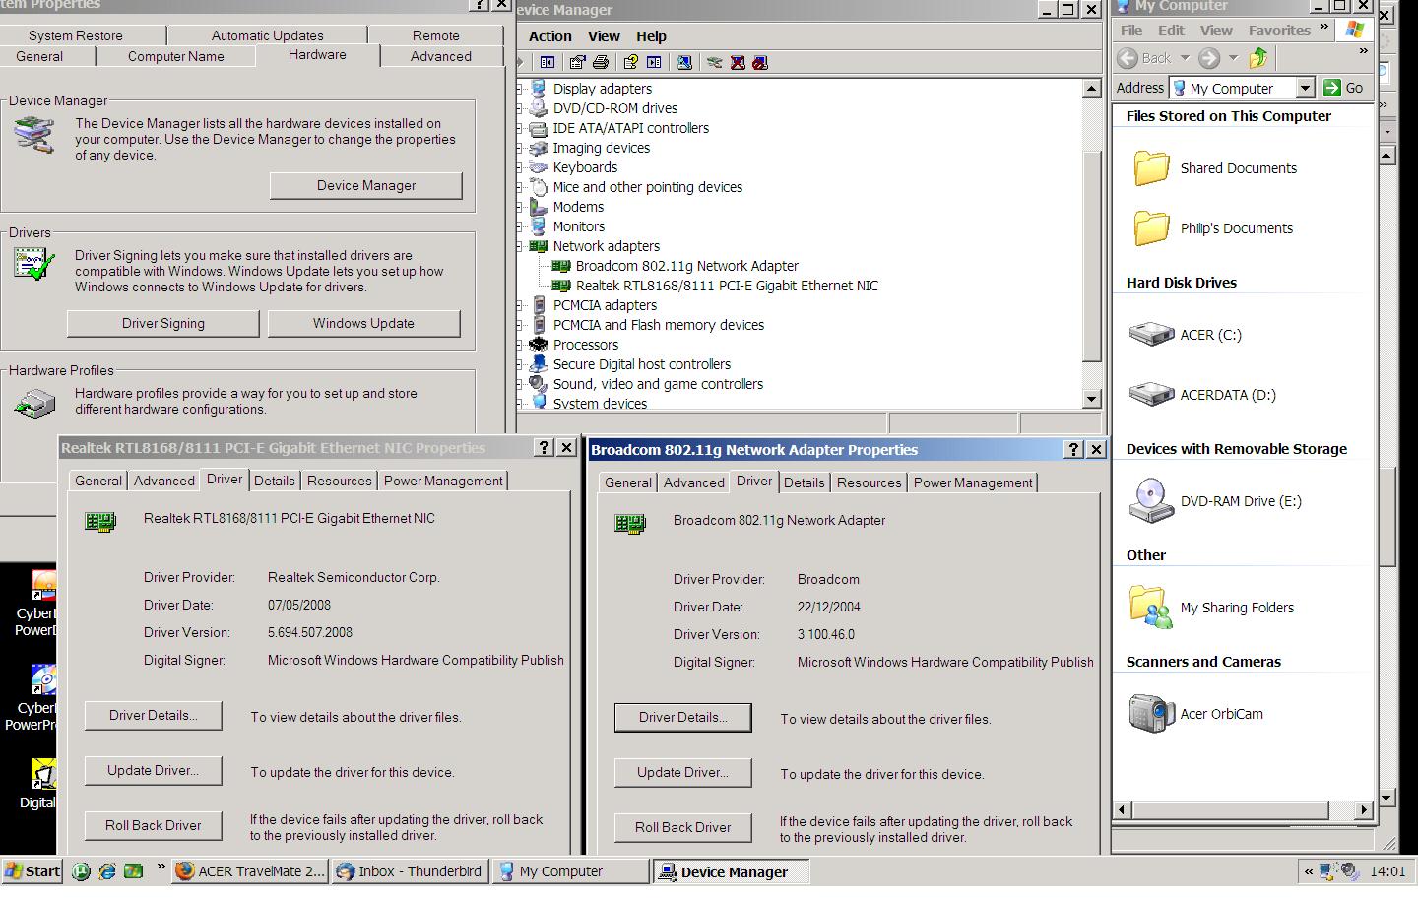Click Driver Details in Broadcom Properties
Image resolution: width=1418 pixels, height=900 pixels.
point(682,717)
